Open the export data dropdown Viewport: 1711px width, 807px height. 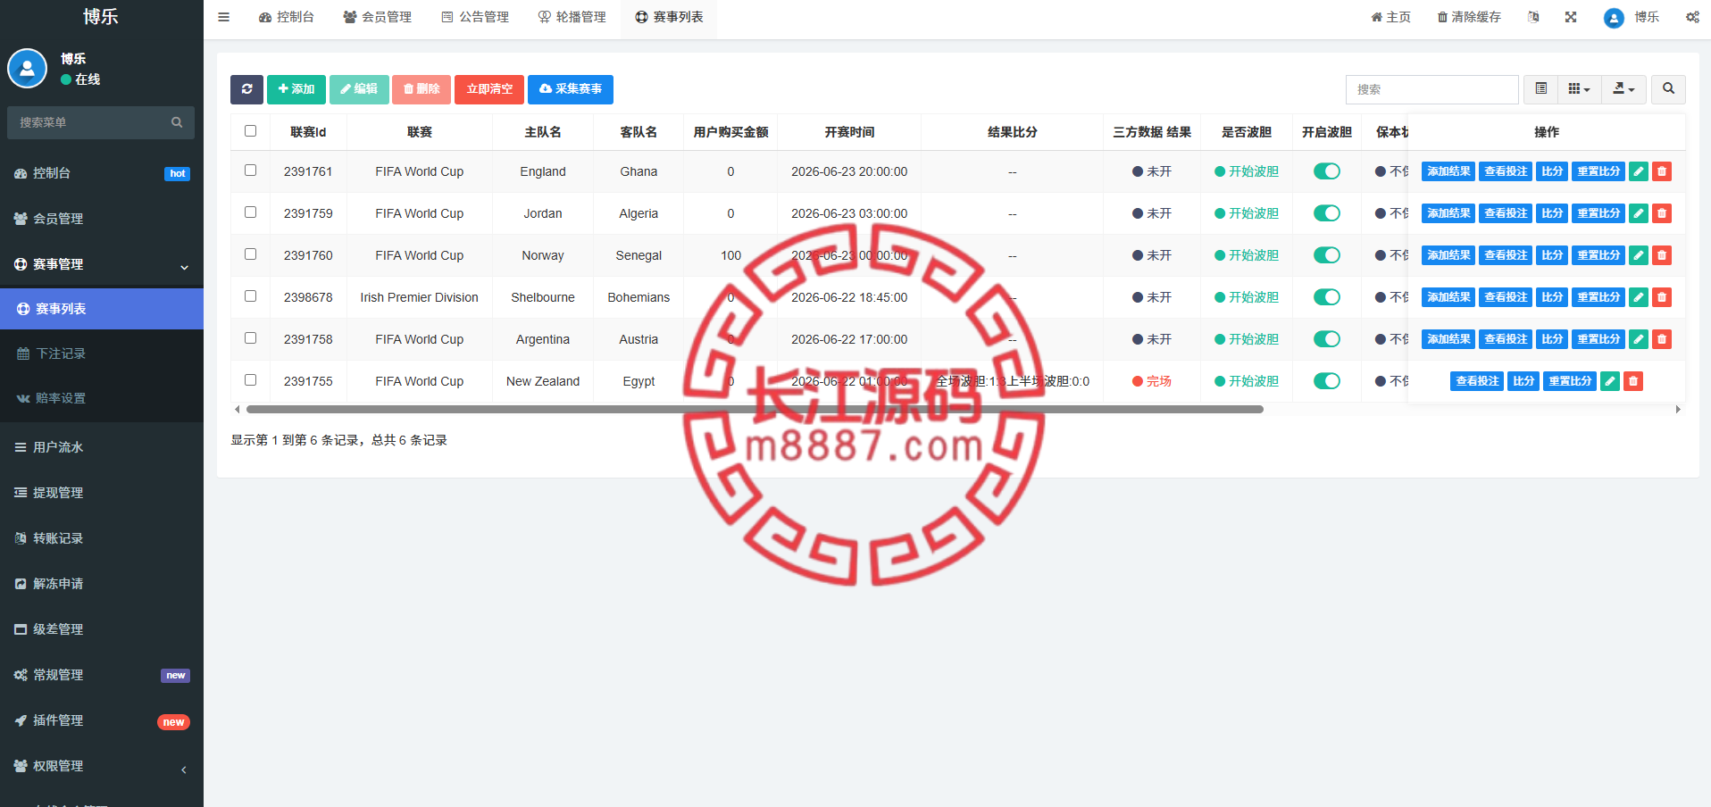coord(1624,89)
